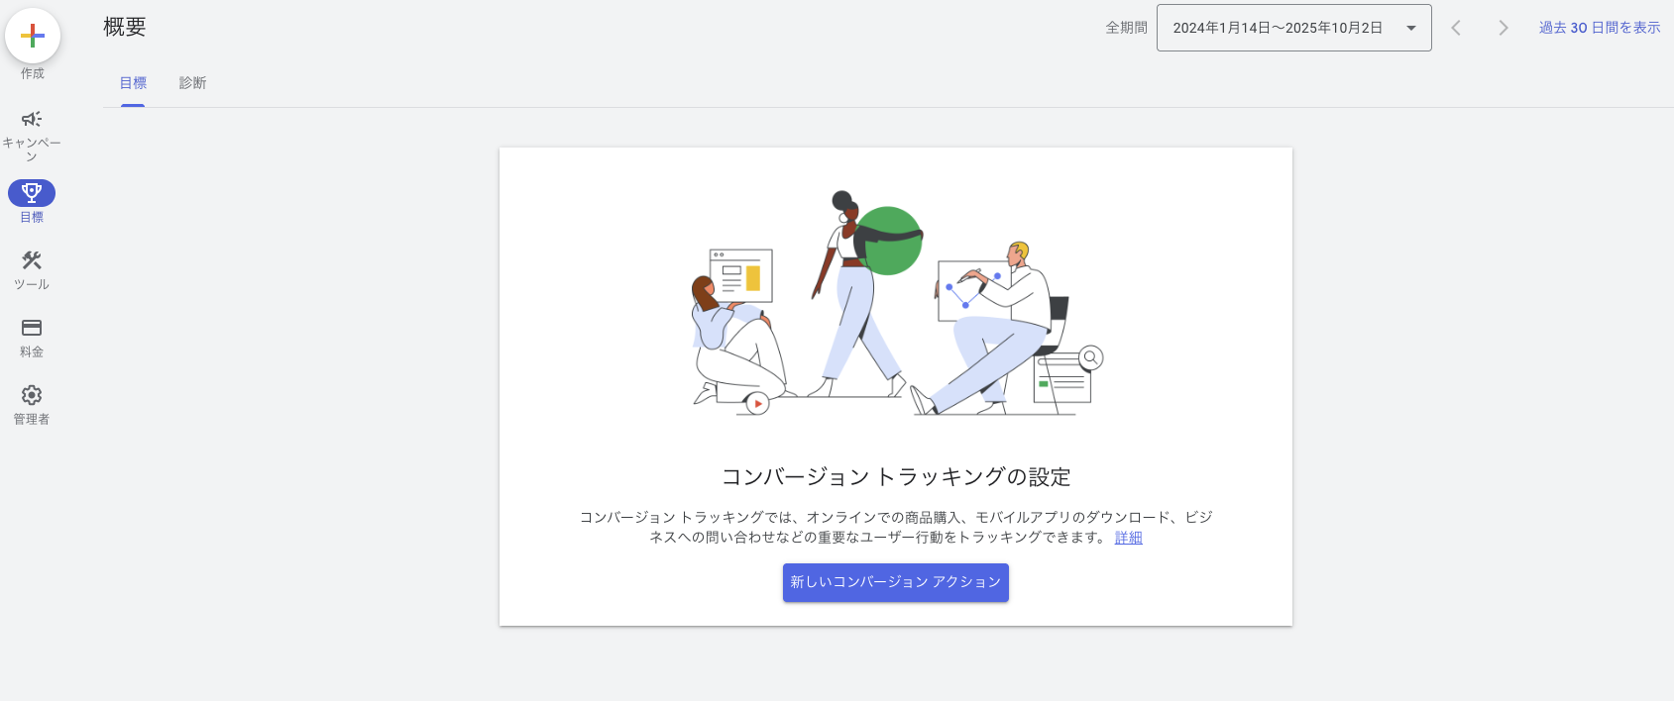The image size is (1674, 701).
Task: Go to previous date range with left chevron
Action: 1456,28
